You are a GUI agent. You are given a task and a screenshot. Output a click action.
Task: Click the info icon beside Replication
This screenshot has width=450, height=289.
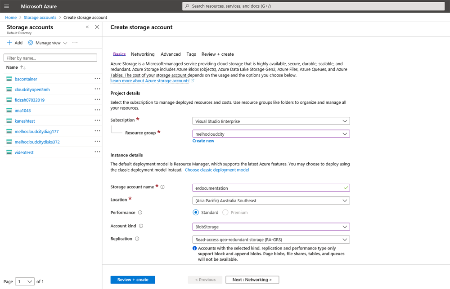[x=137, y=239]
